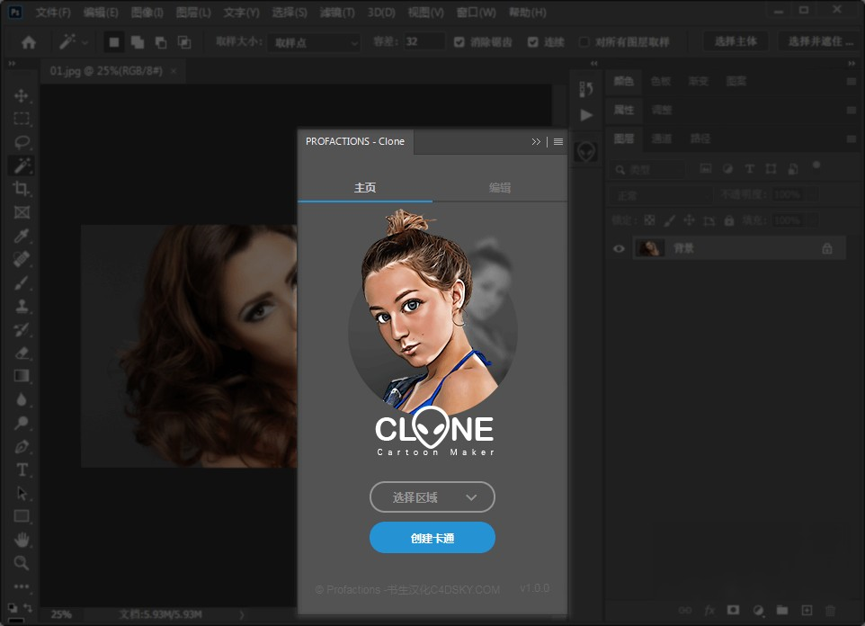Toggle lock image pixels brush icon
Image resolution: width=865 pixels, height=626 pixels.
pos(669,221)
